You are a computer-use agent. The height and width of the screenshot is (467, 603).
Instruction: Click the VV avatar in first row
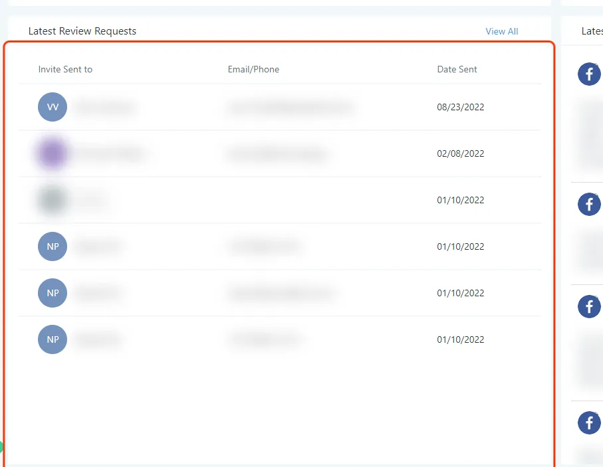point(53,107)
